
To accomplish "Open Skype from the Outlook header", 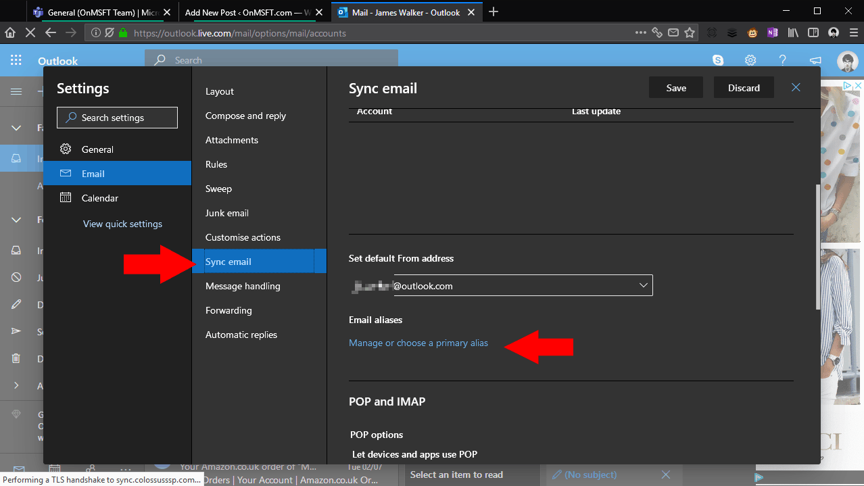I will tap(718, 60).
